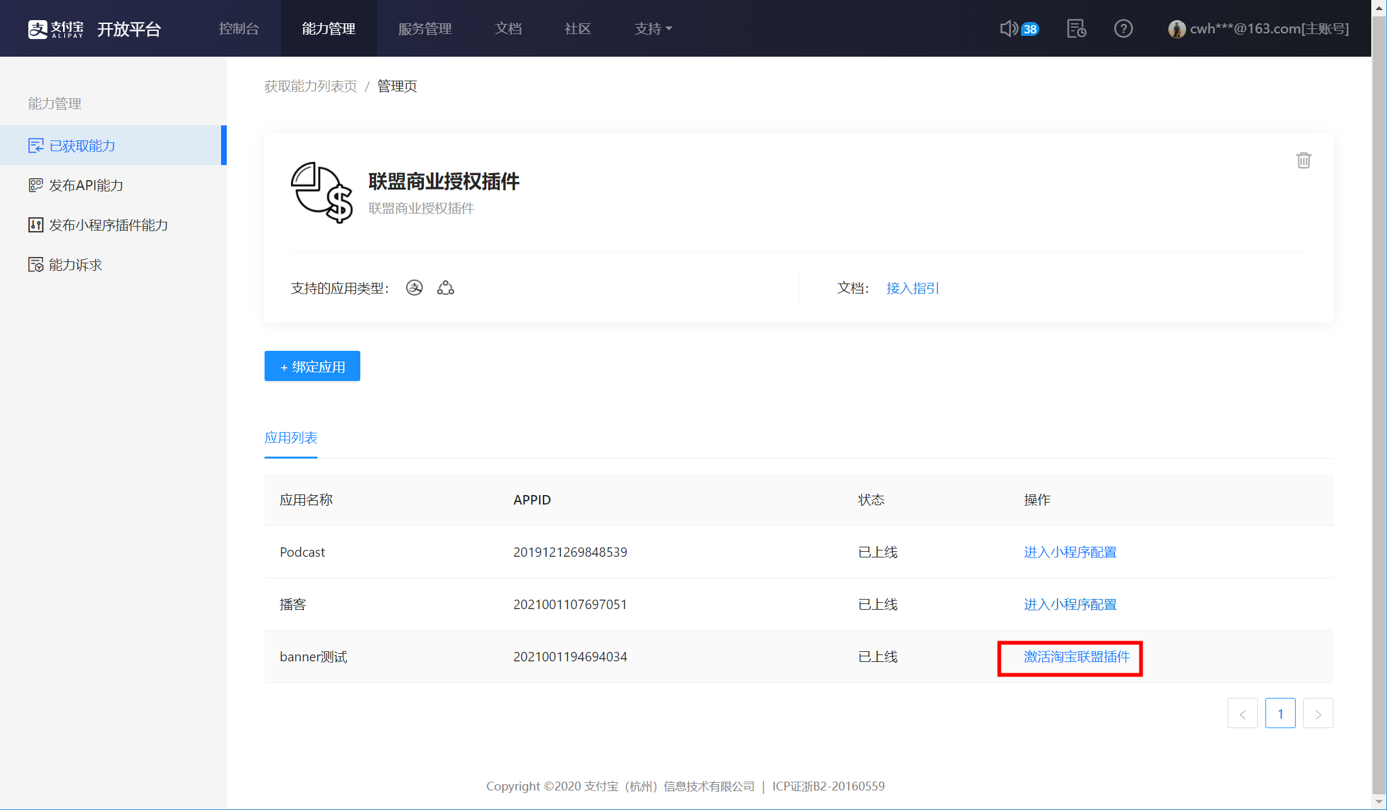Screen dimensions: 1387x810
Task: Open the 文档 nav item
Action: click(508, 28)
